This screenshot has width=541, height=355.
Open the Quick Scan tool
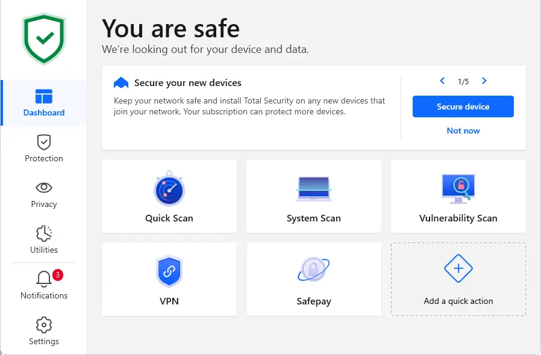(x=169, y=196)
